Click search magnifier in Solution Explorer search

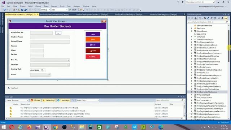tap(227, 22)
